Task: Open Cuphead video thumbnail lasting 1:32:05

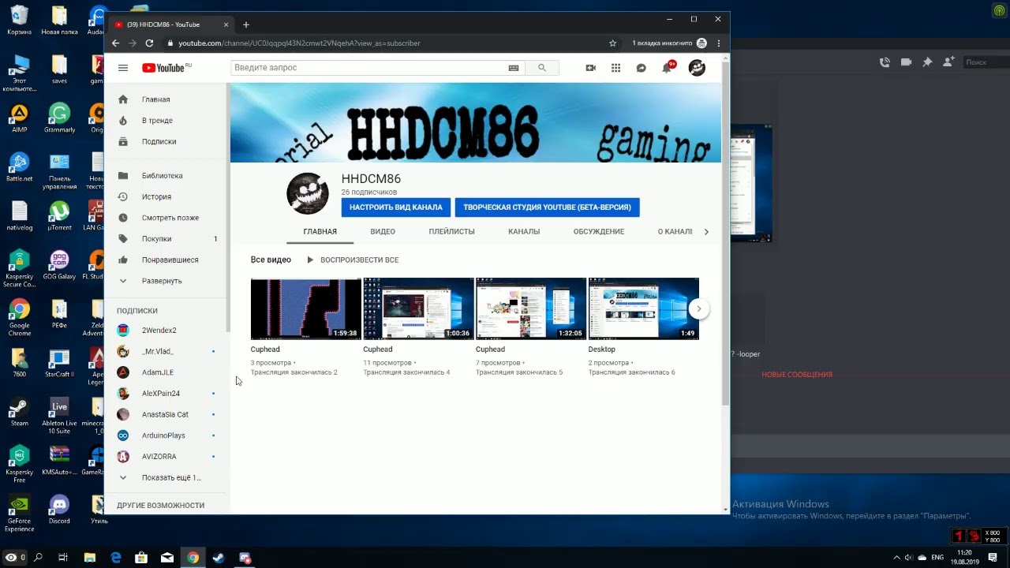Action: point(531,308)
